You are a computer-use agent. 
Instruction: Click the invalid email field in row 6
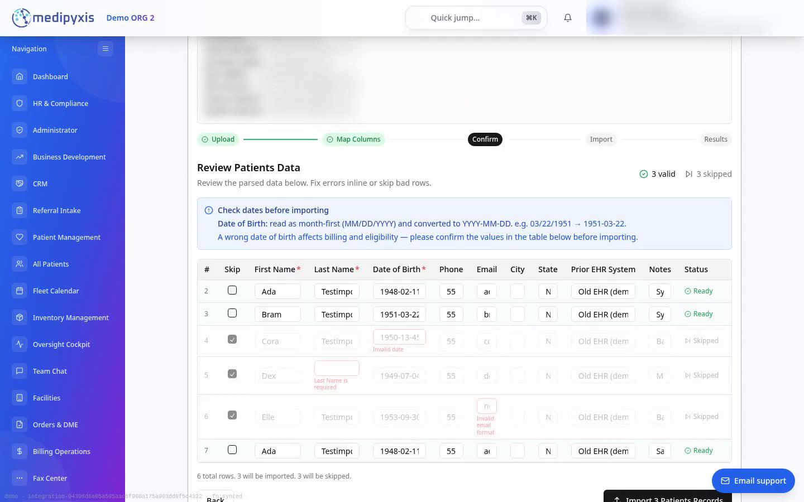click(x=487, y=406)
